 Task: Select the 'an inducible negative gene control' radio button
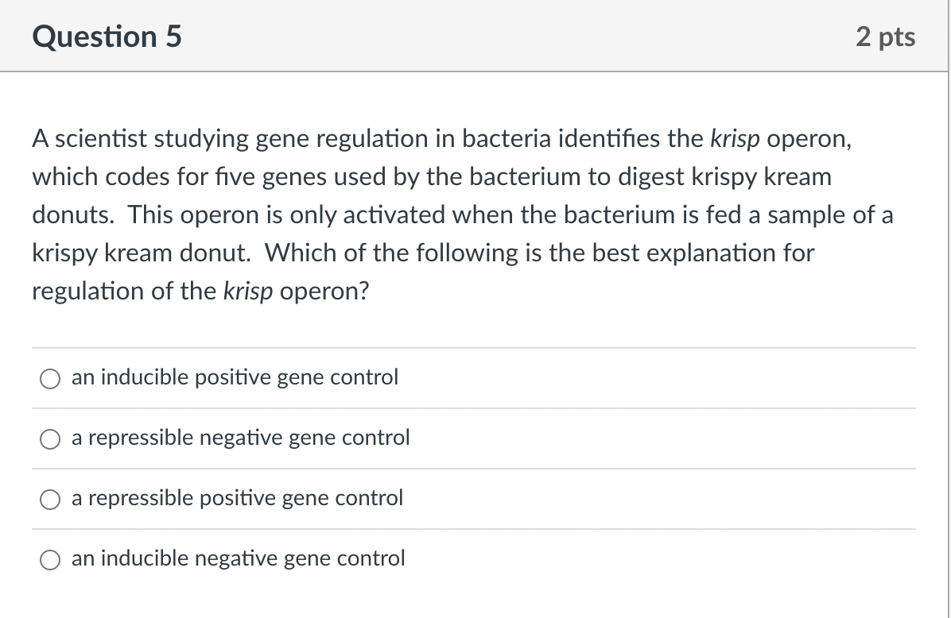(x=50, y=560)
